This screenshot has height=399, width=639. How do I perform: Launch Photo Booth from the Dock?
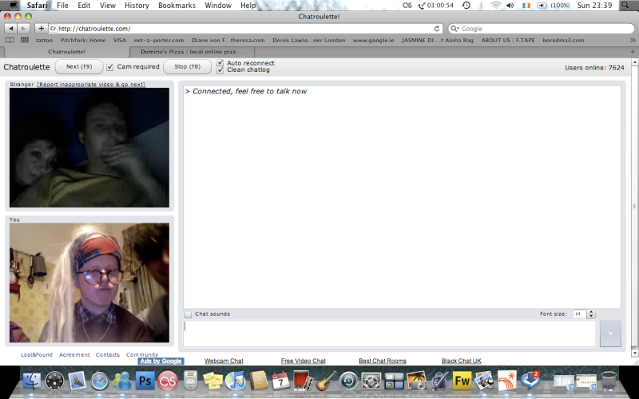coord(303,381)
